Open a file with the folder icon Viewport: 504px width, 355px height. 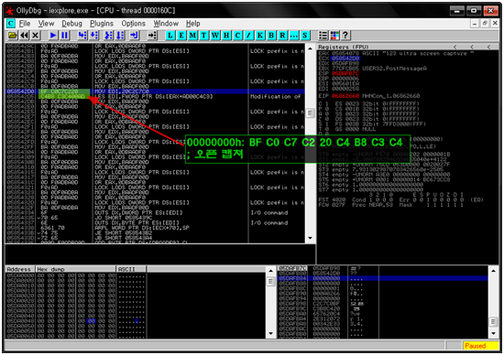(x=12, y=36)
